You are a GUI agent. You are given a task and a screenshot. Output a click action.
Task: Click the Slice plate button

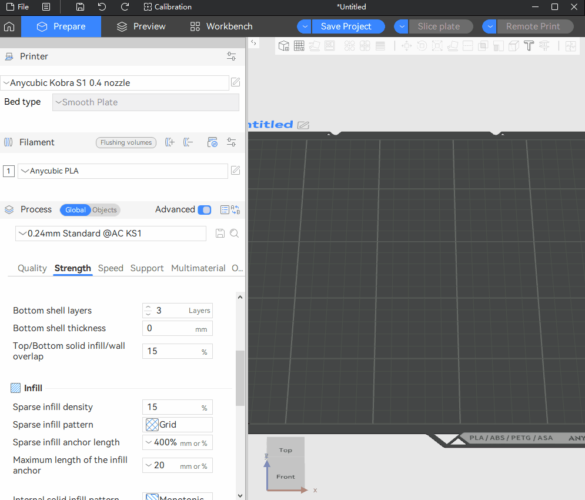[441, 26]
